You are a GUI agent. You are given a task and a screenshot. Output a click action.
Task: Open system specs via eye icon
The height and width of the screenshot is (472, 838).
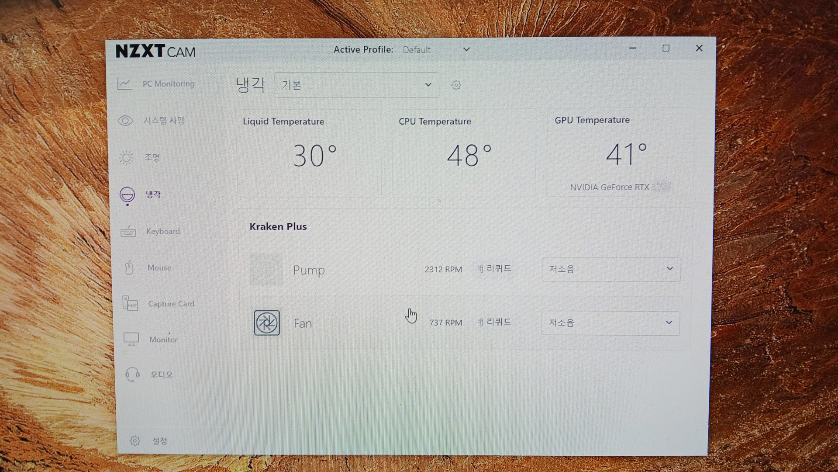[x=125, y=121]
